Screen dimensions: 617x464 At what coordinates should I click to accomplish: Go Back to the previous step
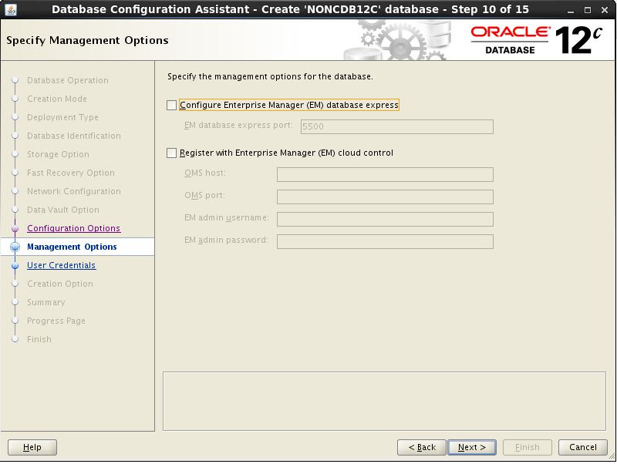421,447
